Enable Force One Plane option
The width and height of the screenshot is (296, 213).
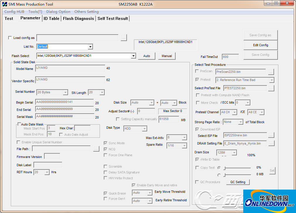pos(106,155)
